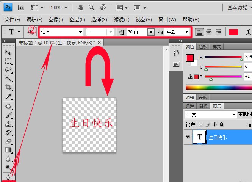Switch to the 蒙版 tab

point(203,97)
